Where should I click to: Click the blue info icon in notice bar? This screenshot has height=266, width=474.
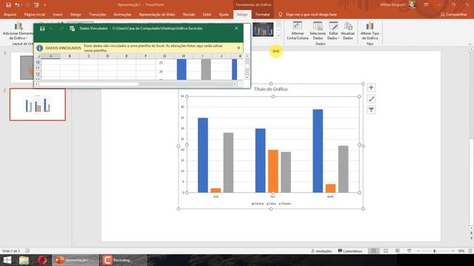click(39, 48)
